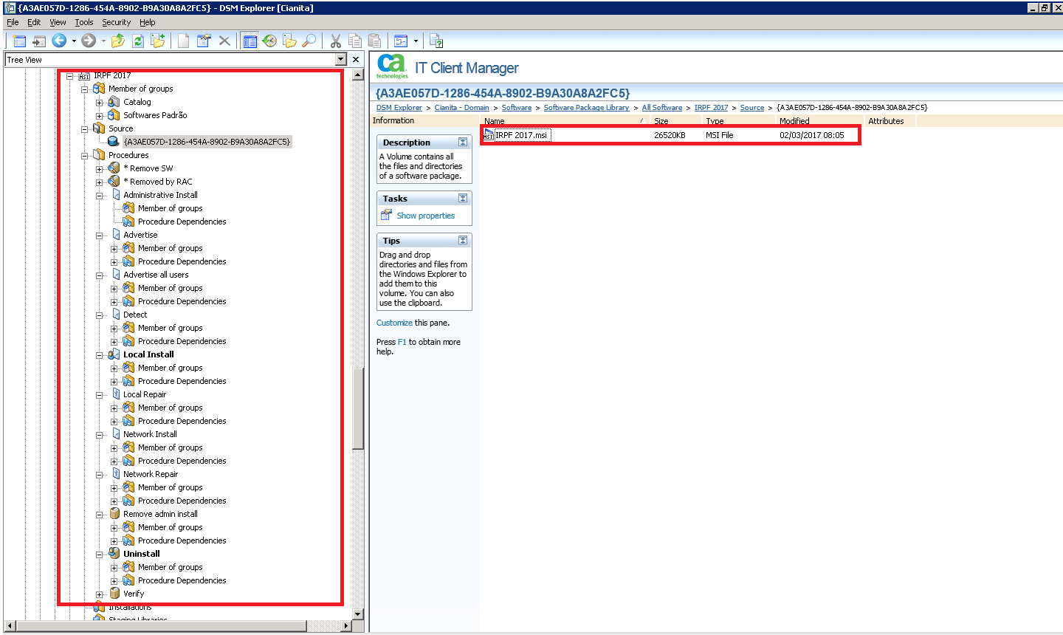The width and height of the screenshot is (1063, 635).
Task: Click the All Software breadcrumb link
Action: 662,108
